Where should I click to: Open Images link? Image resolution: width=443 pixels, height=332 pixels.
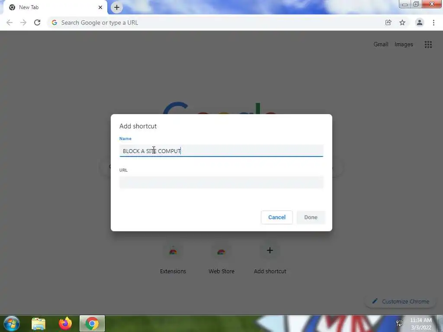point(404,45)
